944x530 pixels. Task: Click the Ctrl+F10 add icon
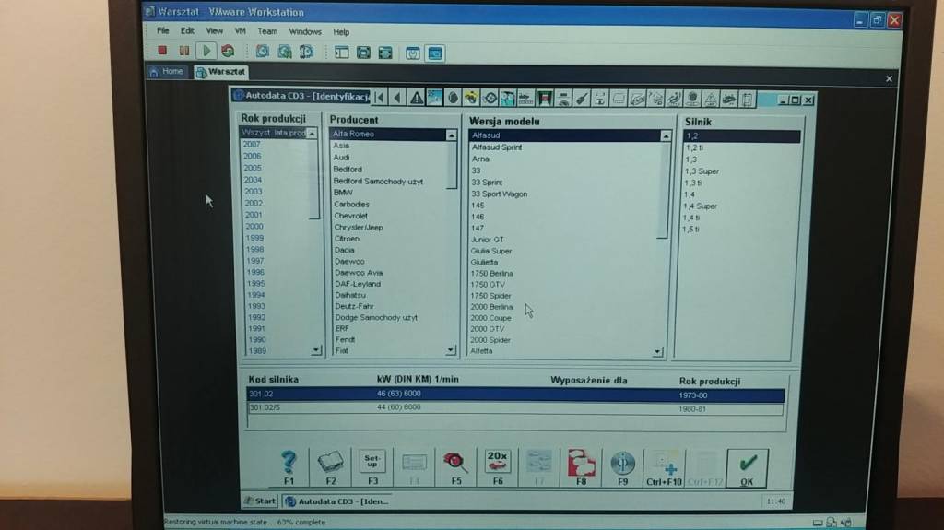(664, 468)
